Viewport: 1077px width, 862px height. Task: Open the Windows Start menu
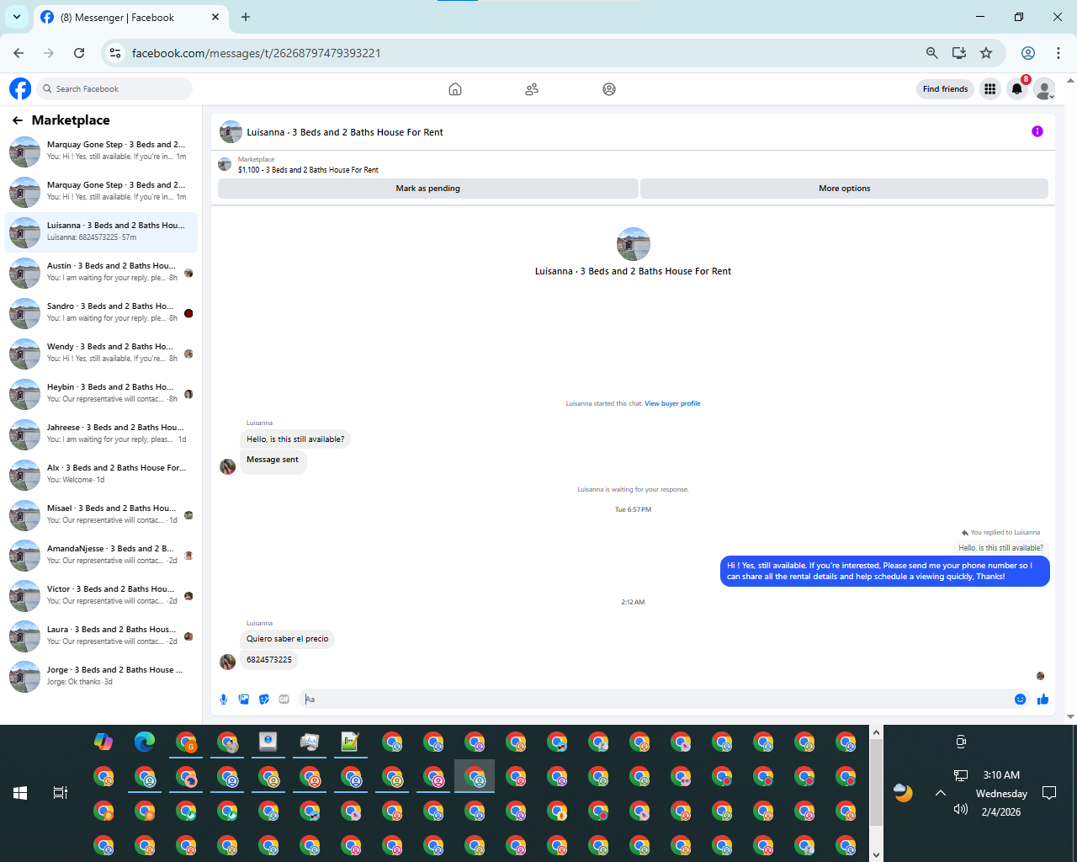tap(20, 793)
